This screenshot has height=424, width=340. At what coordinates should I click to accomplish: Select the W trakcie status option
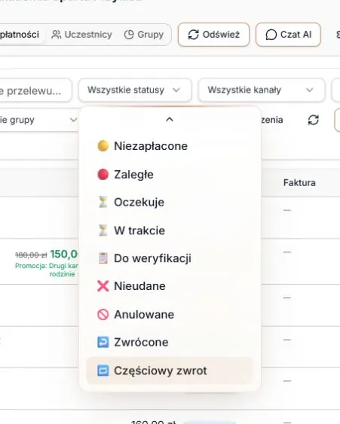(170, 230)
